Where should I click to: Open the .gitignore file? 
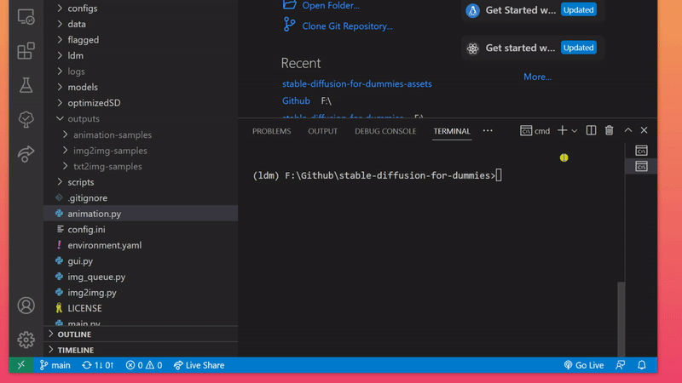click(x=141, y=197)
